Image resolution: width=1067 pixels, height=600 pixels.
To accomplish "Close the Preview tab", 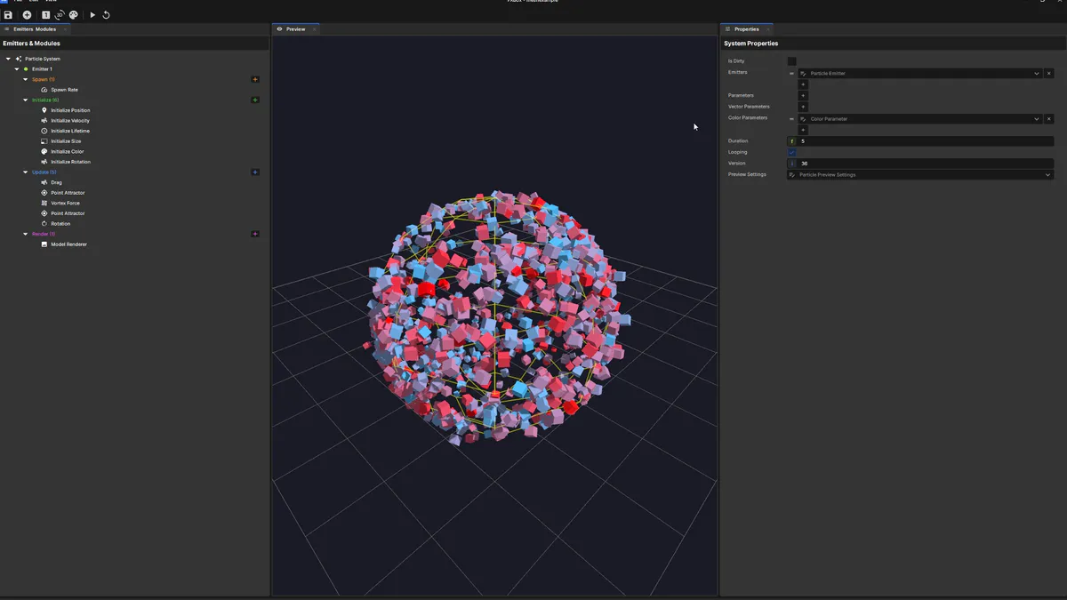I will coord(314,29).
